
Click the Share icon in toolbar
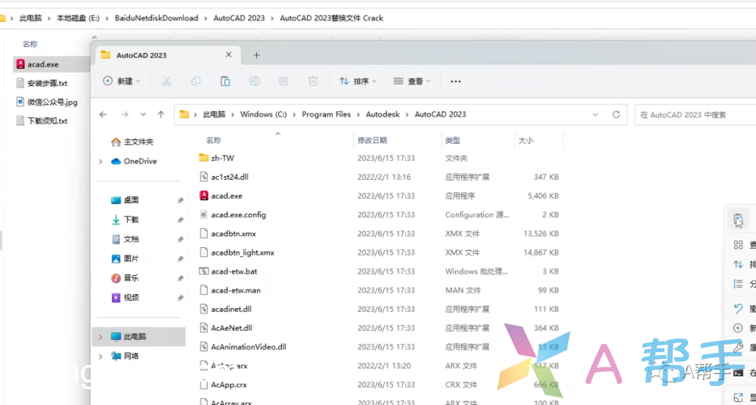point(284,81)
